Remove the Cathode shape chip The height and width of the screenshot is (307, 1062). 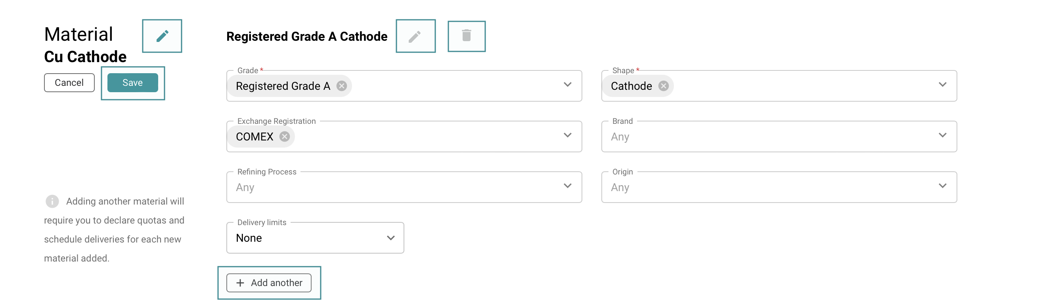663,86
